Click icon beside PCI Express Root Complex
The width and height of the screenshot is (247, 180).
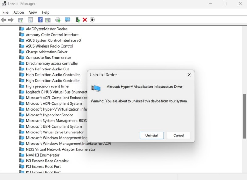[22, 161]
